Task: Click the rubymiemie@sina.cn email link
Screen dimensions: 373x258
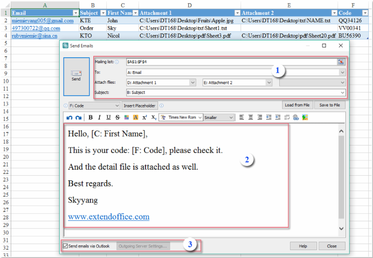Action: coord(35,36)
